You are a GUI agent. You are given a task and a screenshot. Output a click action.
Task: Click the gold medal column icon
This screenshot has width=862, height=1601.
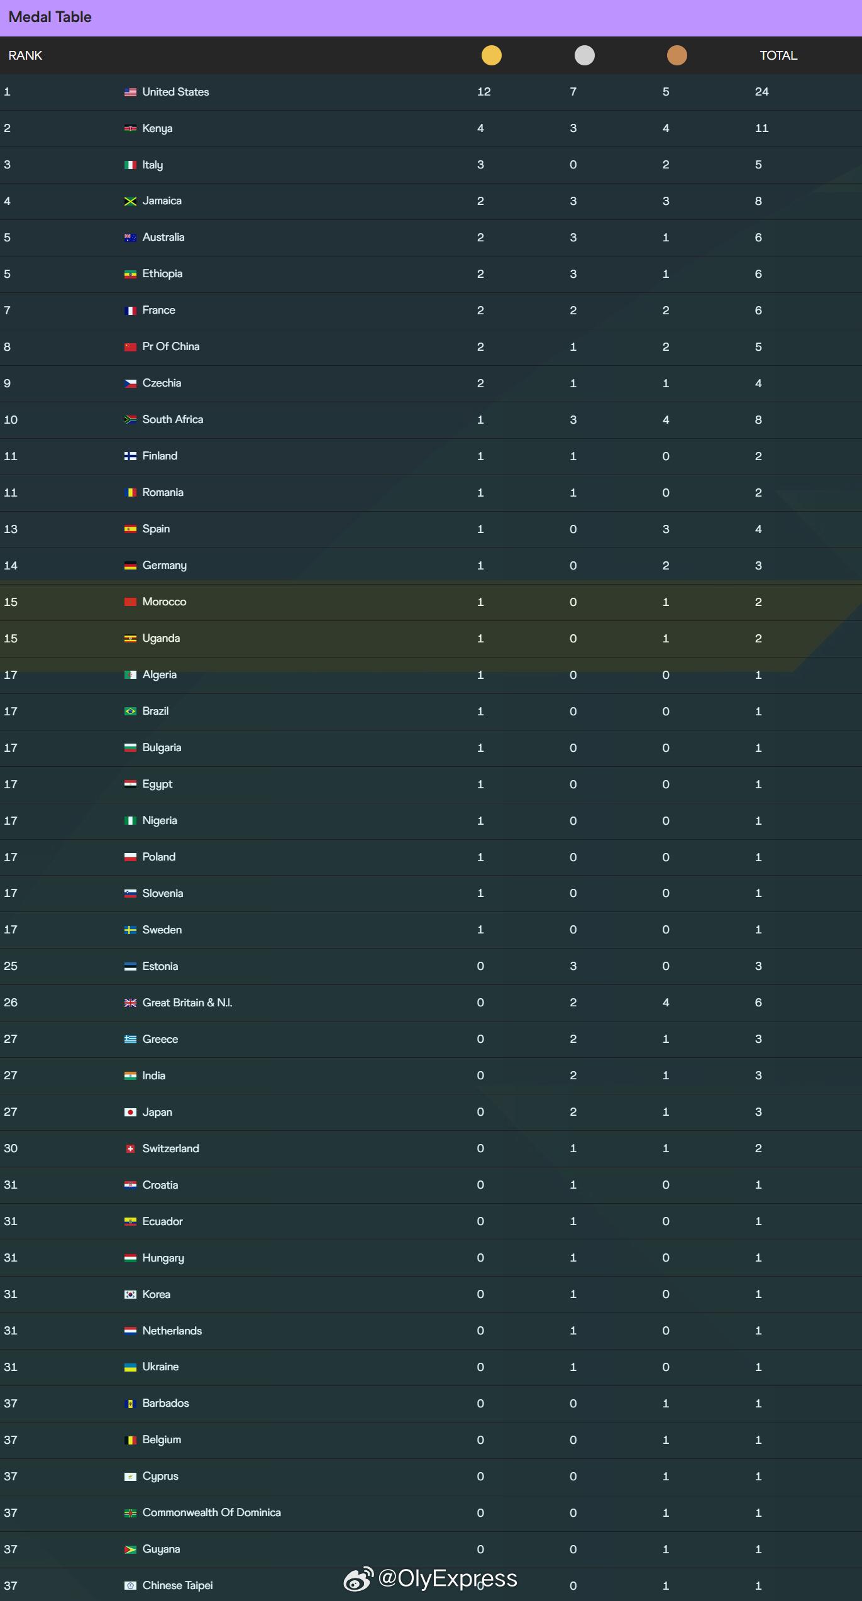click(x=491, y=55)
